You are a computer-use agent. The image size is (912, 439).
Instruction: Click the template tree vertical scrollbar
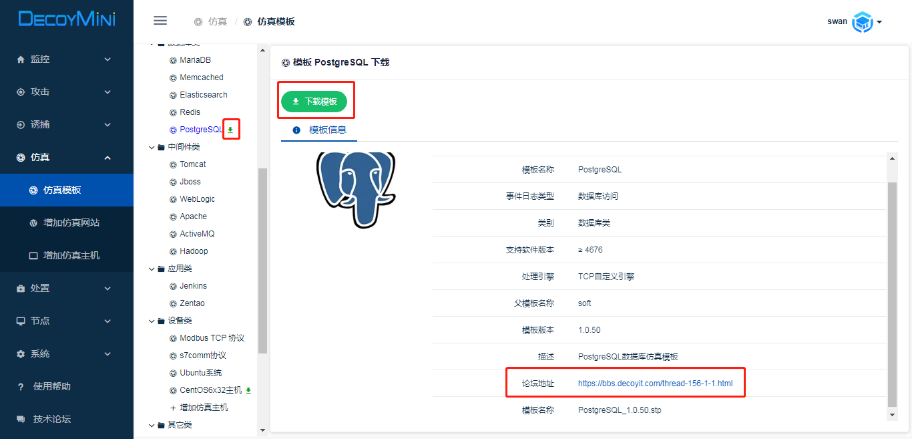[262, 261]
